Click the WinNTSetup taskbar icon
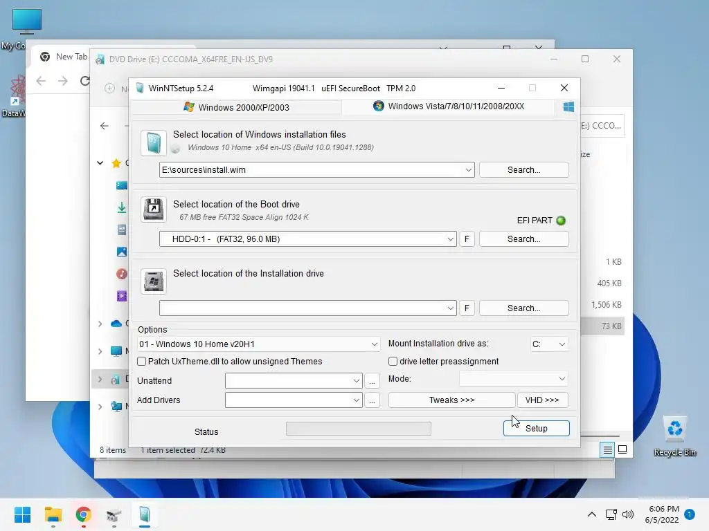Image resolution: width=709 pixels, height=531 pixels. click(144, 514)
